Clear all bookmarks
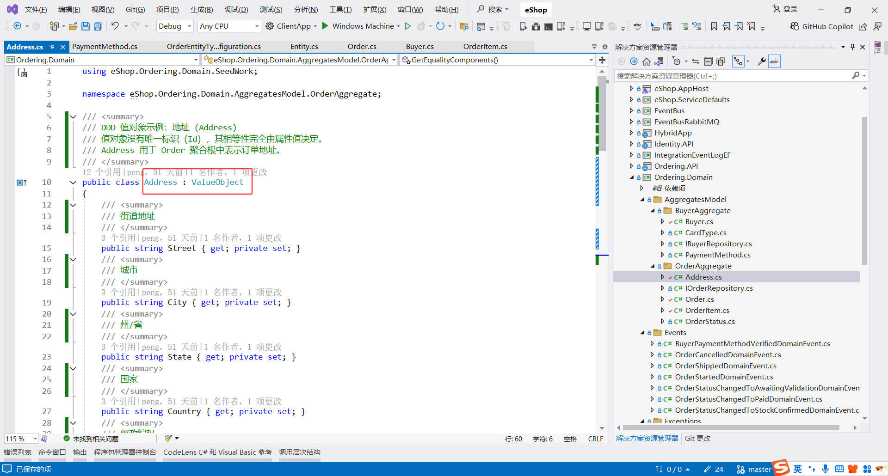 point(752,26)
